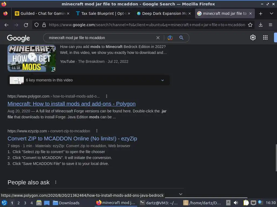Image resolution: width=277 pixels, height=207 pixels.
Task: Open the network monitor tray icon
Action: [253, 203]
